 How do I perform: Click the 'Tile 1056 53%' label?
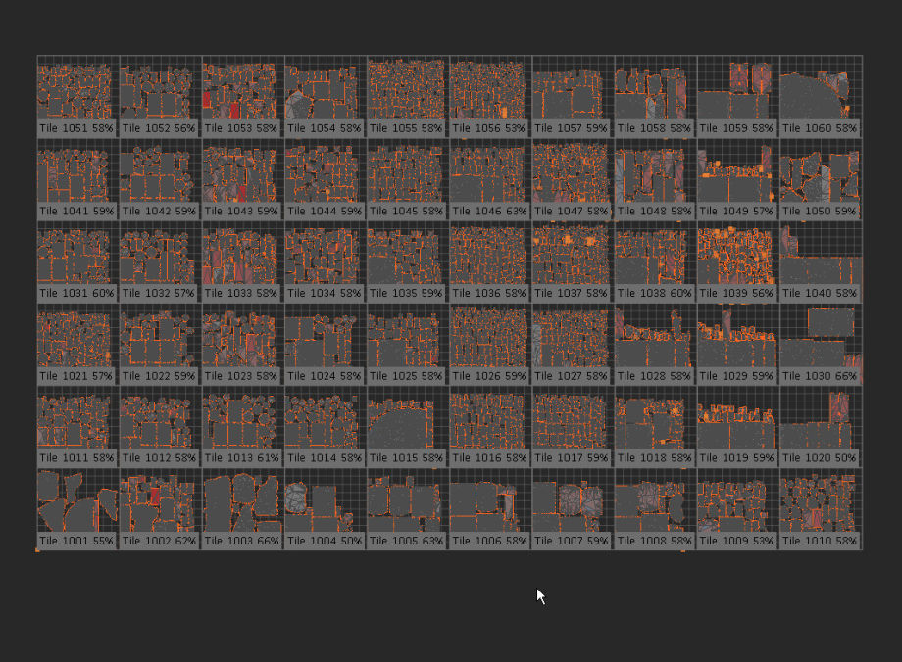point(489,128)
